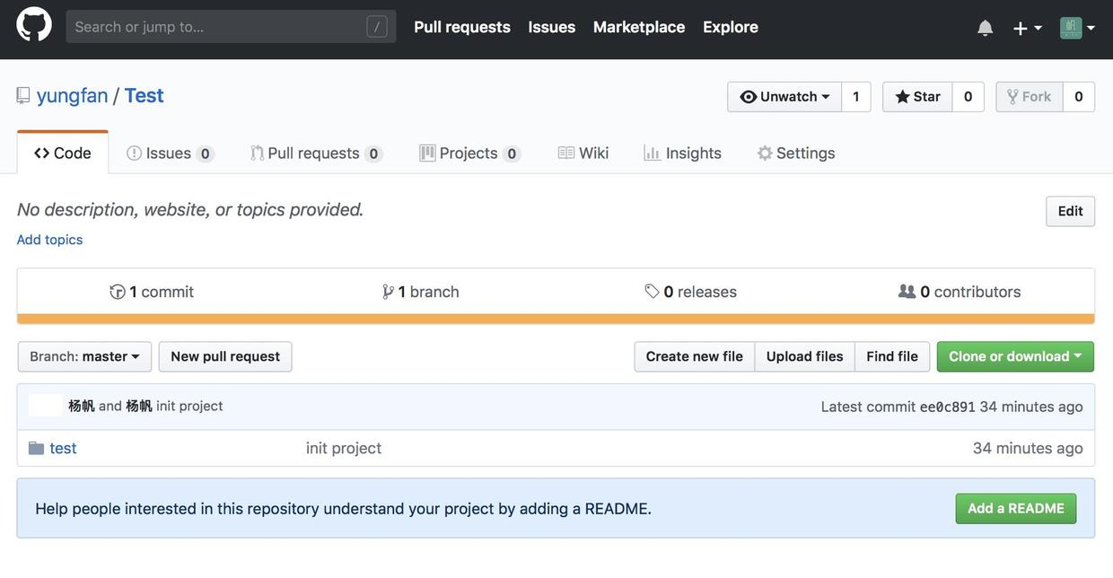
Task: Click the repository book icon
Action: click(x=23, y=95)
